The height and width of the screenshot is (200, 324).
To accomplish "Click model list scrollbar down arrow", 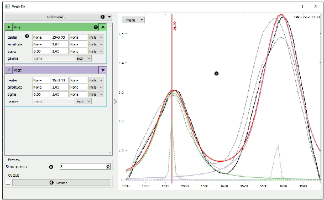I will (109, 152).
